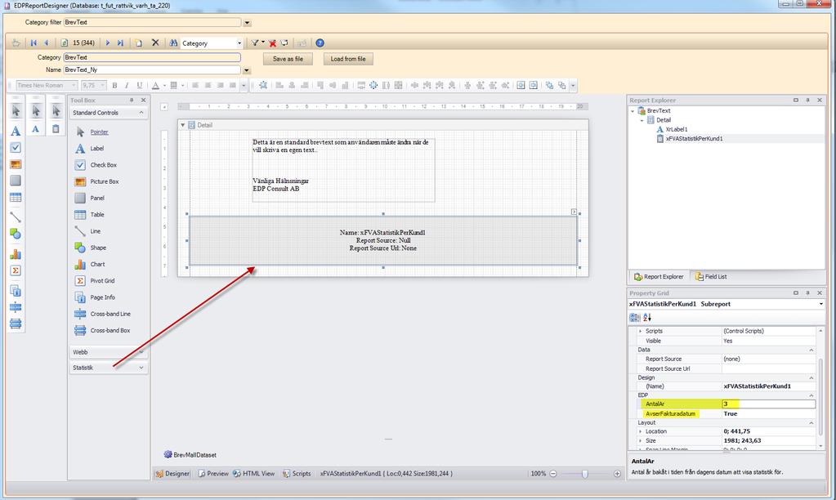Switch to the Designer tab

172,473
